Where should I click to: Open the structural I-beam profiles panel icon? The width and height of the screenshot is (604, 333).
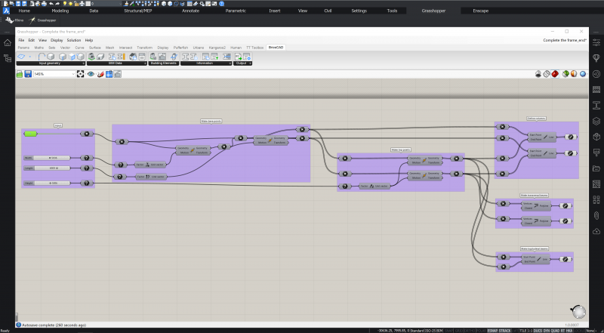tap(596, 105)
